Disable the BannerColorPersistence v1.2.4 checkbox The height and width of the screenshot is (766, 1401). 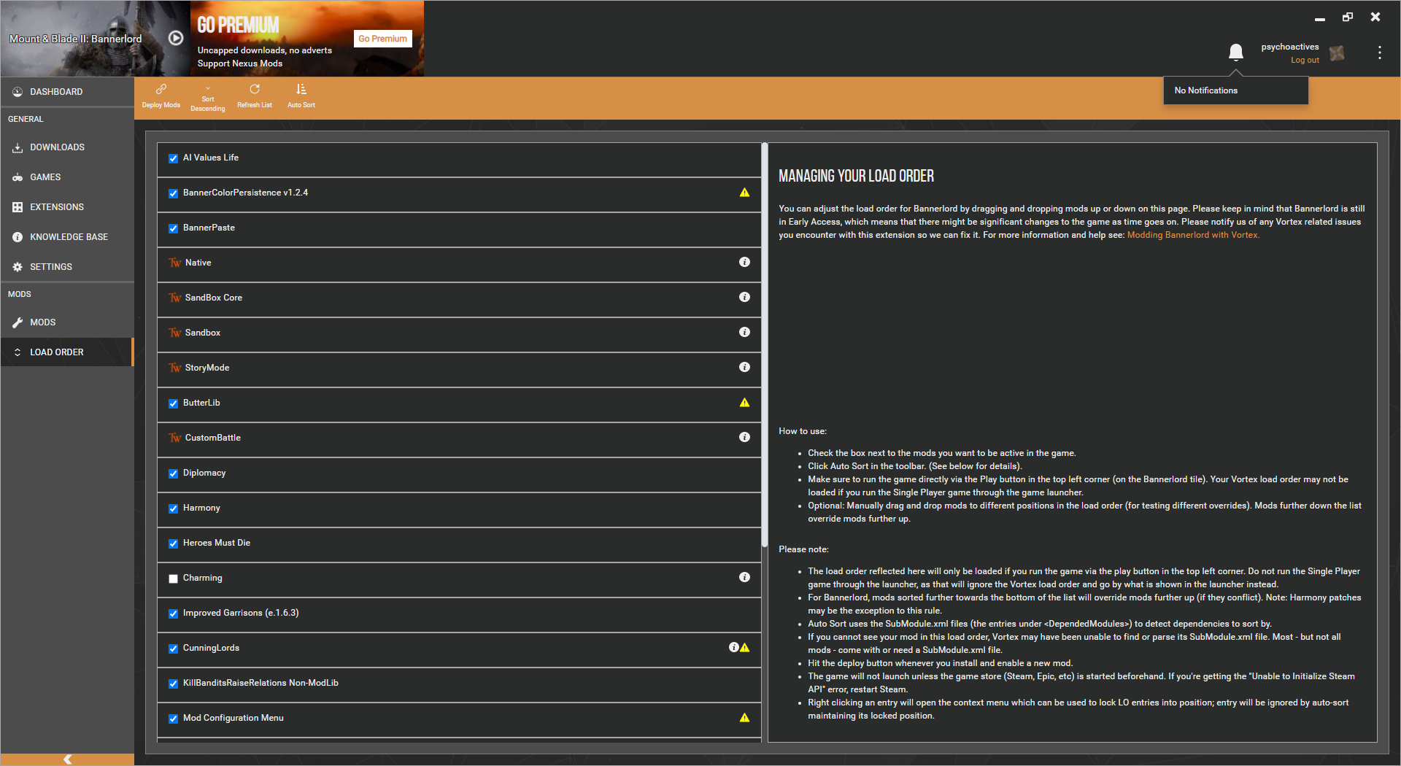173,193
